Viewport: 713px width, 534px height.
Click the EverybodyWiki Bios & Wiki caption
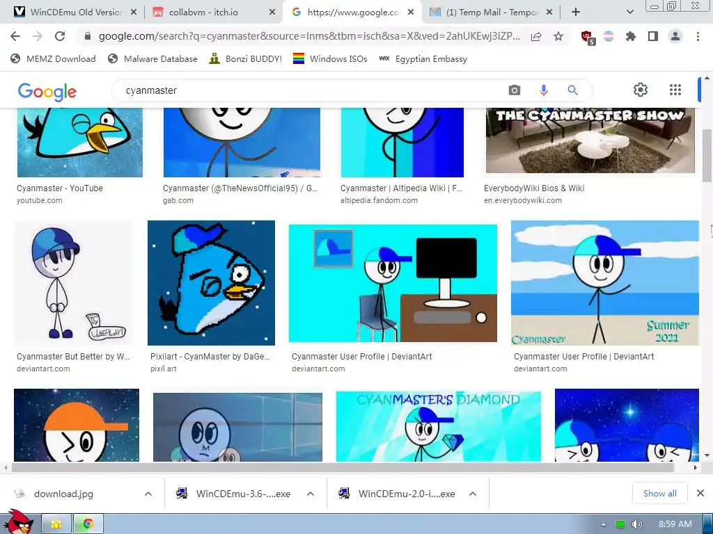[534, 188]
